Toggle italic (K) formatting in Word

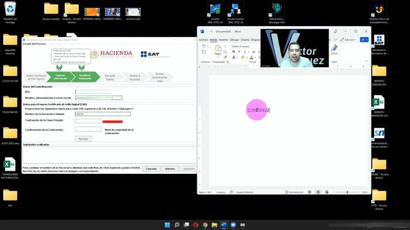click(x=239, y=52)
